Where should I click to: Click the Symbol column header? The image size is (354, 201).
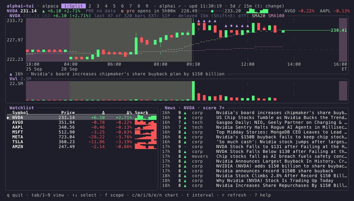(20, 113)
